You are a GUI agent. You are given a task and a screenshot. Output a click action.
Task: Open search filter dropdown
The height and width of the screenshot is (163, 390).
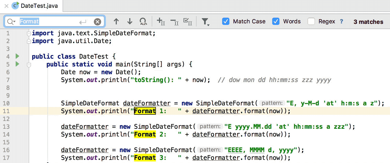point(206,22)
